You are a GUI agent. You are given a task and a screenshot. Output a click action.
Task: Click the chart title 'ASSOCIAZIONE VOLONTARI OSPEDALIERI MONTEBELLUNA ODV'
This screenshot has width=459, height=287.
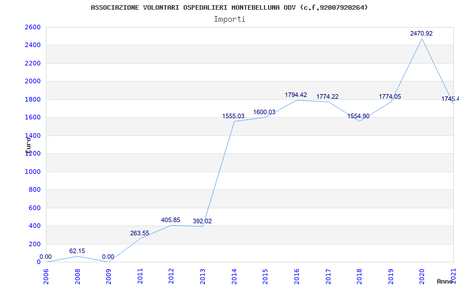point(193,7)
